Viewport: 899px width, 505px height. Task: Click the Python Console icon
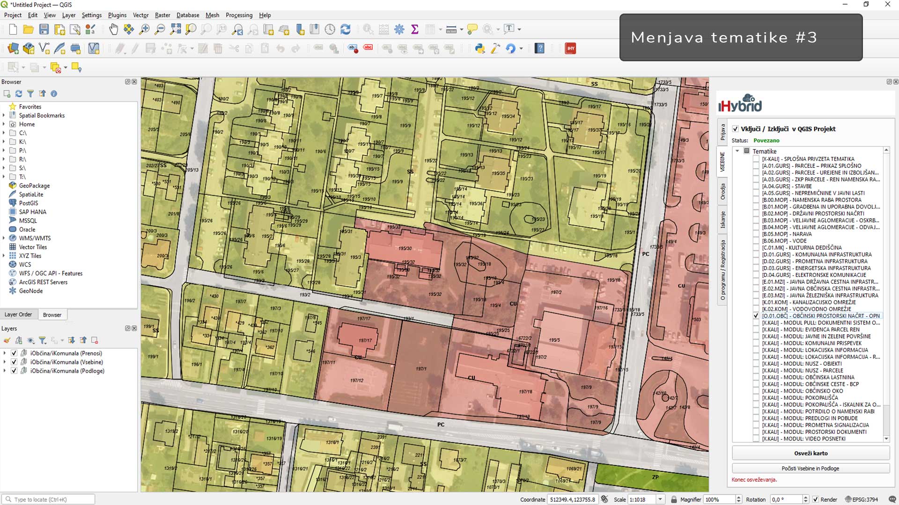point(480,49)
